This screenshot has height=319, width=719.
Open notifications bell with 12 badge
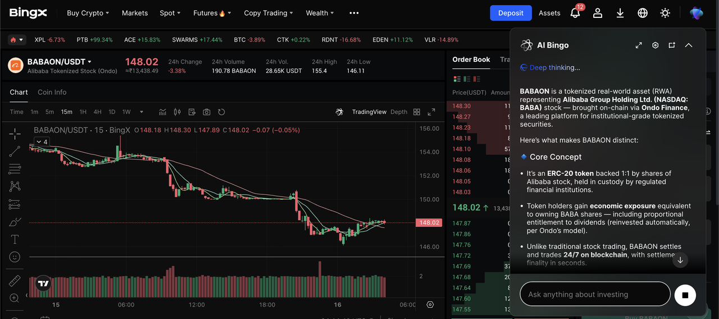click(575, 13)
